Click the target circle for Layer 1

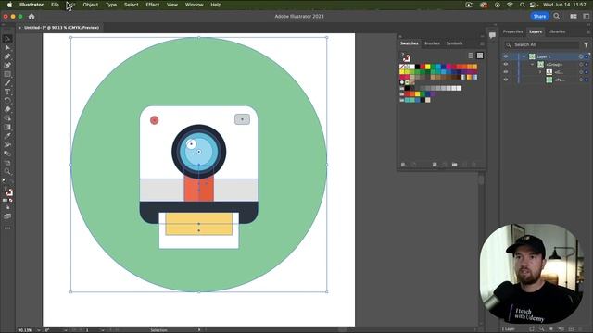[581, 56]
